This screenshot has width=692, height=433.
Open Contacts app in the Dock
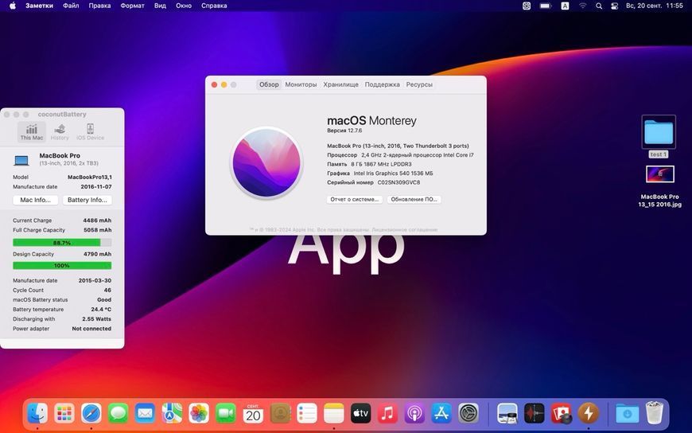(280, 414)
